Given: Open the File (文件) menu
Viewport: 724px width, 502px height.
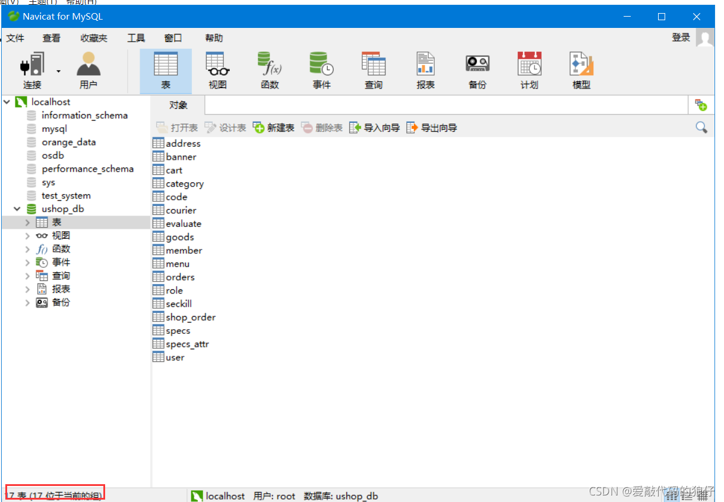Looking at the screenshot, I should [x=15, y=38].
